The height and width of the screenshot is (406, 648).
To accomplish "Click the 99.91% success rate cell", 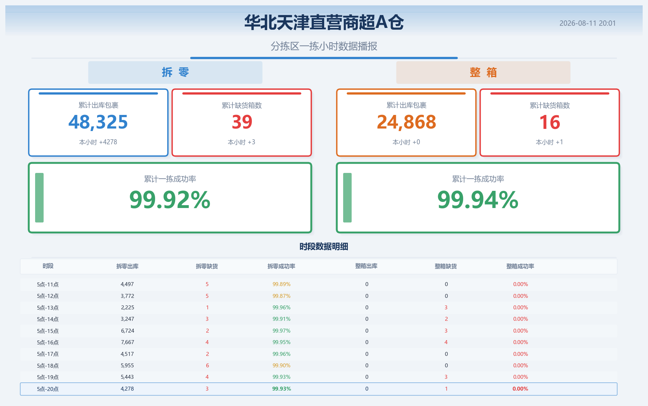I will point(282,319).
